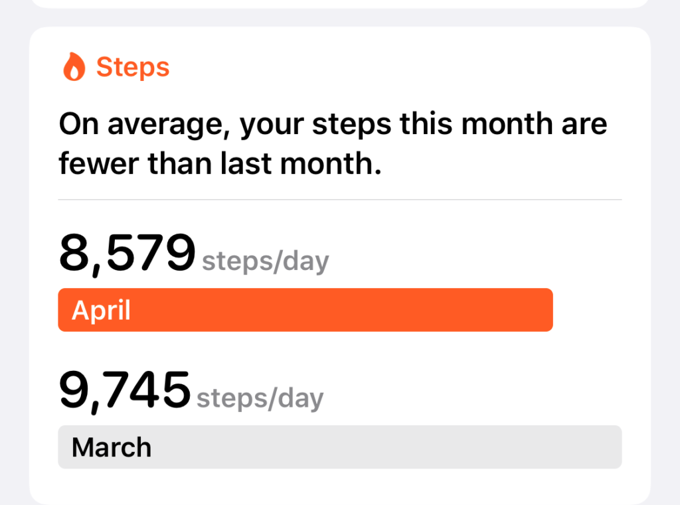Open the "On average, your steps" summary
Screen dimensions: 680x505
[x=333, y=143]
